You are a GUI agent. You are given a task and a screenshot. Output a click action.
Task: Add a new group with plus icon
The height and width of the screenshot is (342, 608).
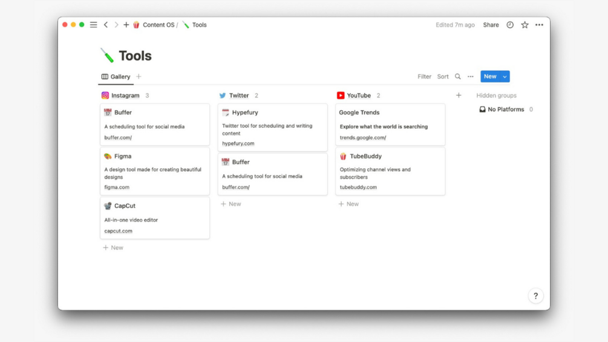point(459,96)
